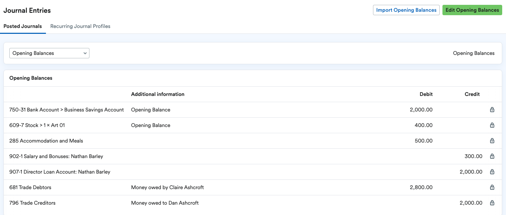The image size is (506, 215).
Task: Click 2,000.00 credit for Director Loan Account
Action: point(471,172)
